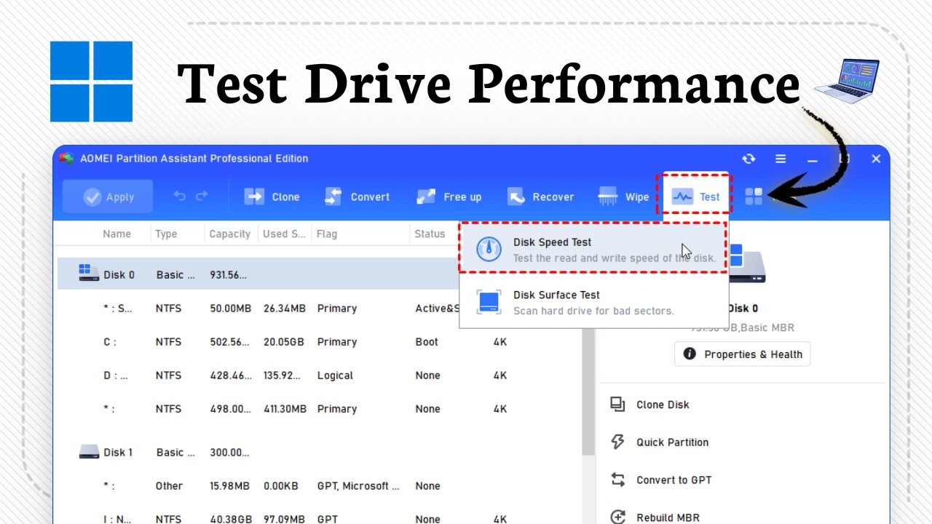932x524 pixels.
Task: Sort by Flag column header
Action: (x=326, y=234)
